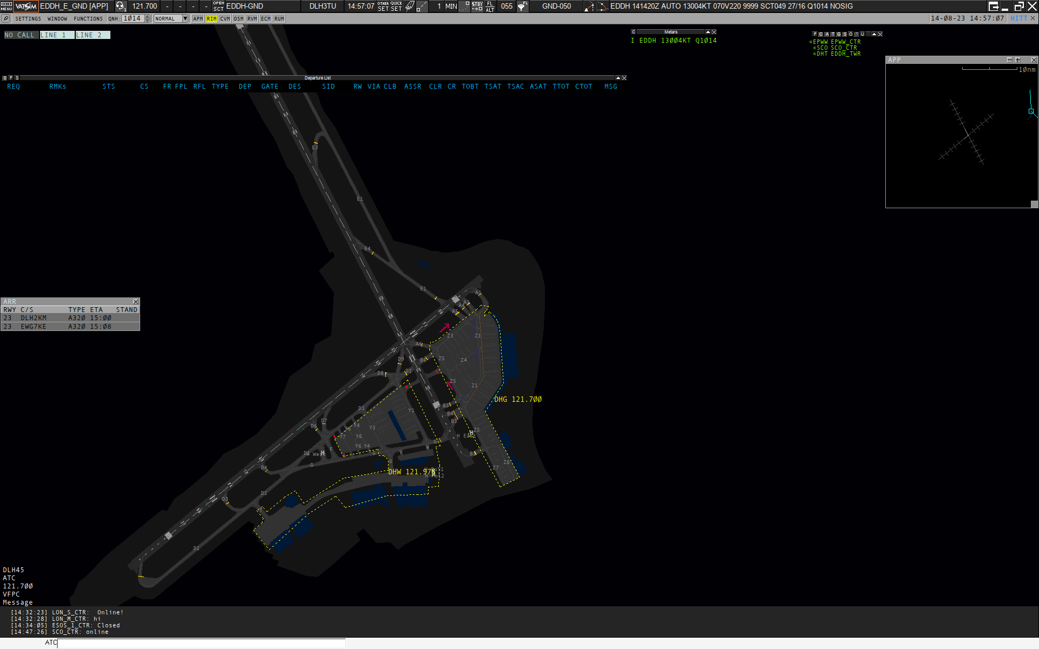This screenshot has height=649, width=1039.
Task: Toggle the APM display mode
Action: pos(198,18)
